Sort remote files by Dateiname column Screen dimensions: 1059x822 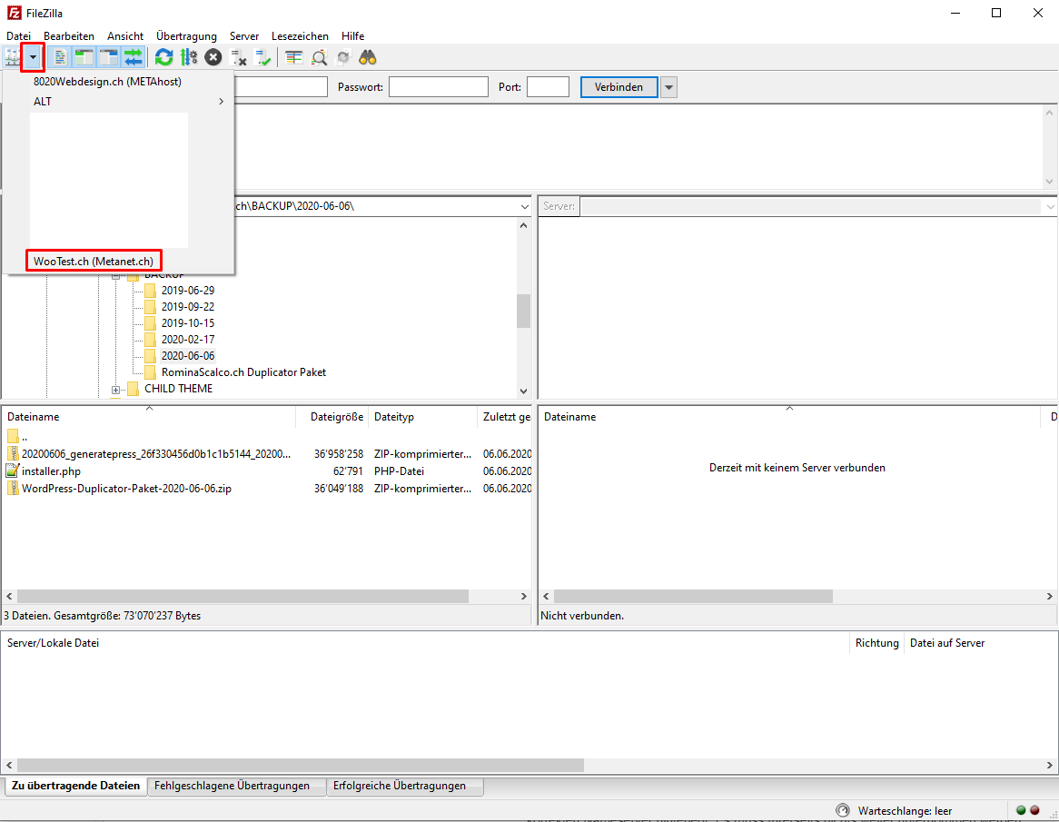click(789, 417)
